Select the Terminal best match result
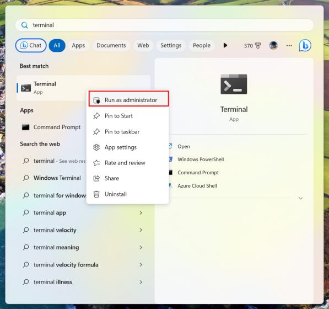The width and height of the screenshot is (329, 309). click(x=83, y=88)
